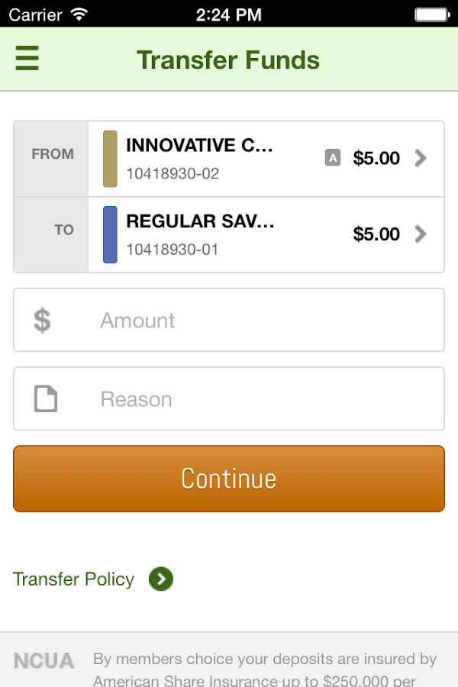Click the document icon beside Reason

[x=46, y=399]
